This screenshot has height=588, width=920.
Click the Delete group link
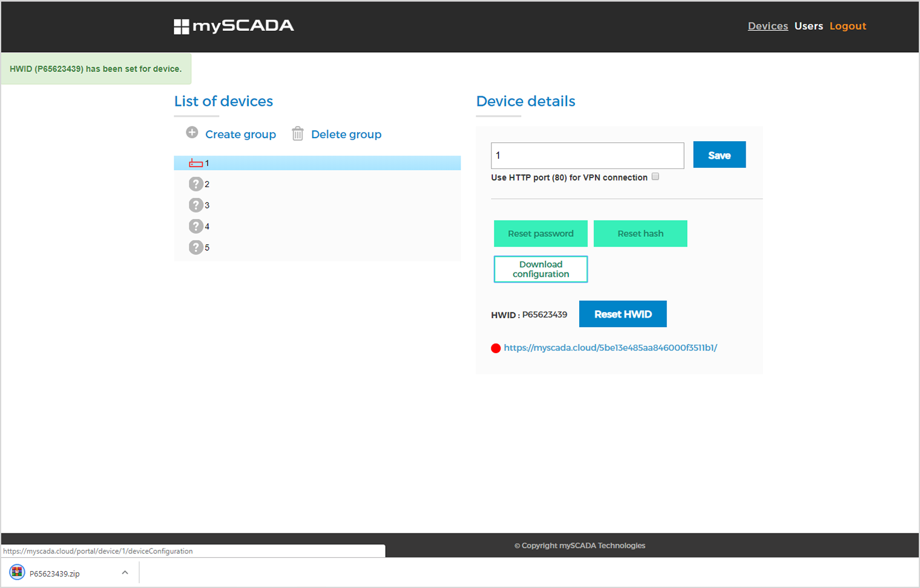click(346, 134)
